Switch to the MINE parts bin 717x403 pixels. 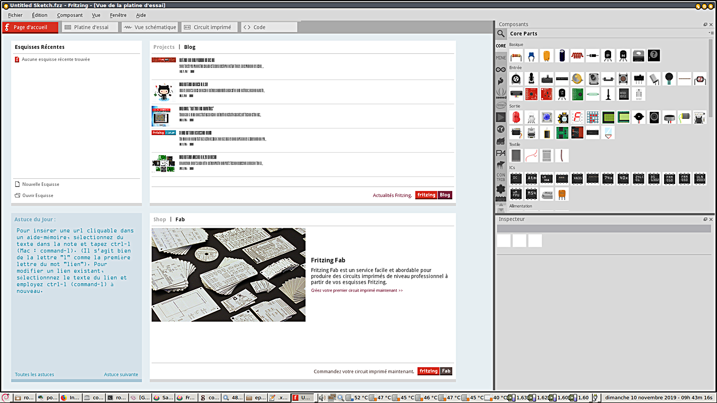[x=501, y=57]
